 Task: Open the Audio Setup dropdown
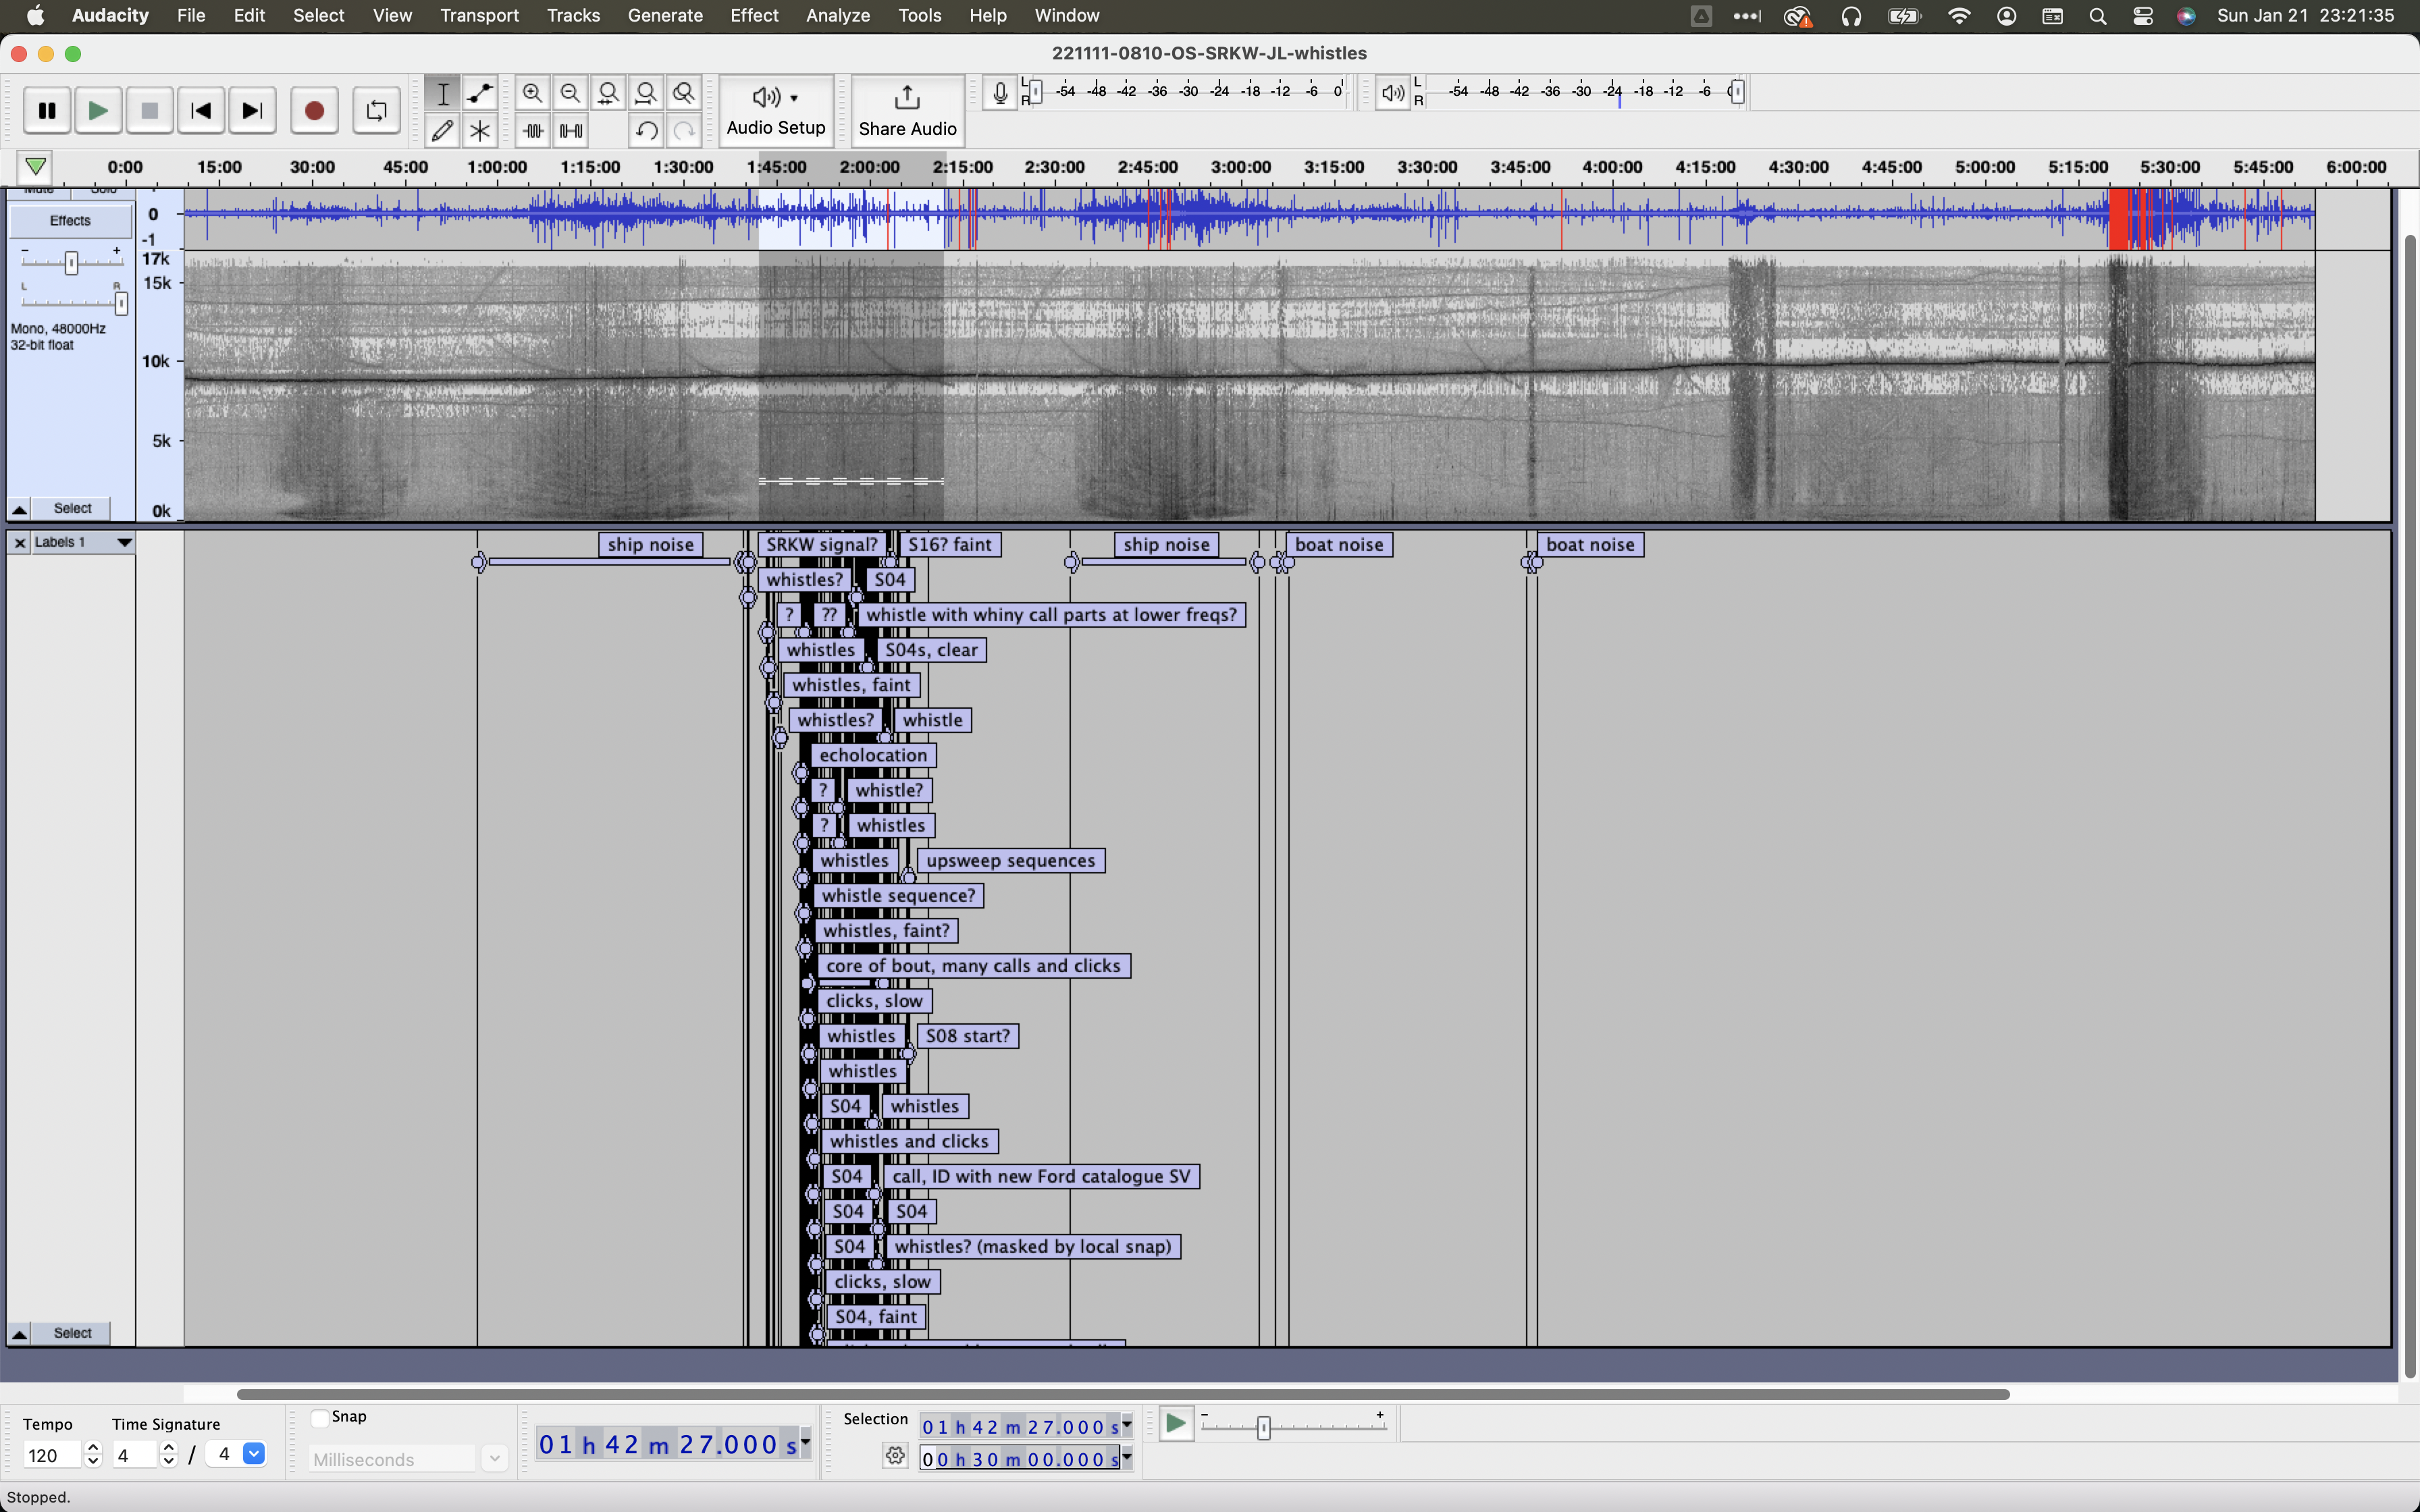776,110
